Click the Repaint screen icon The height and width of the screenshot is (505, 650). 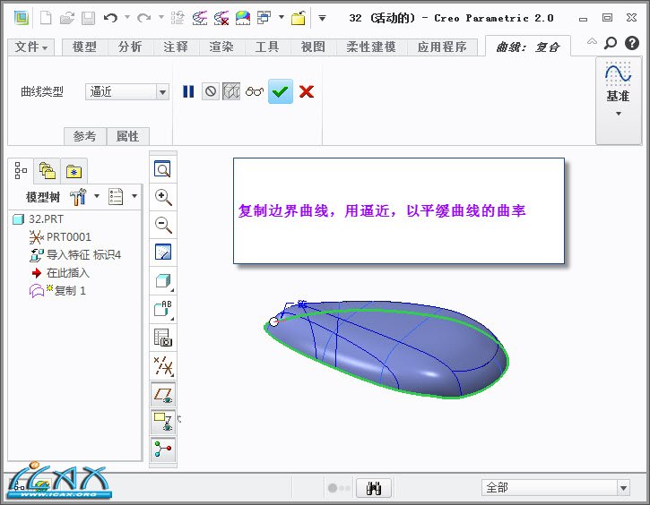coord(163,252)
